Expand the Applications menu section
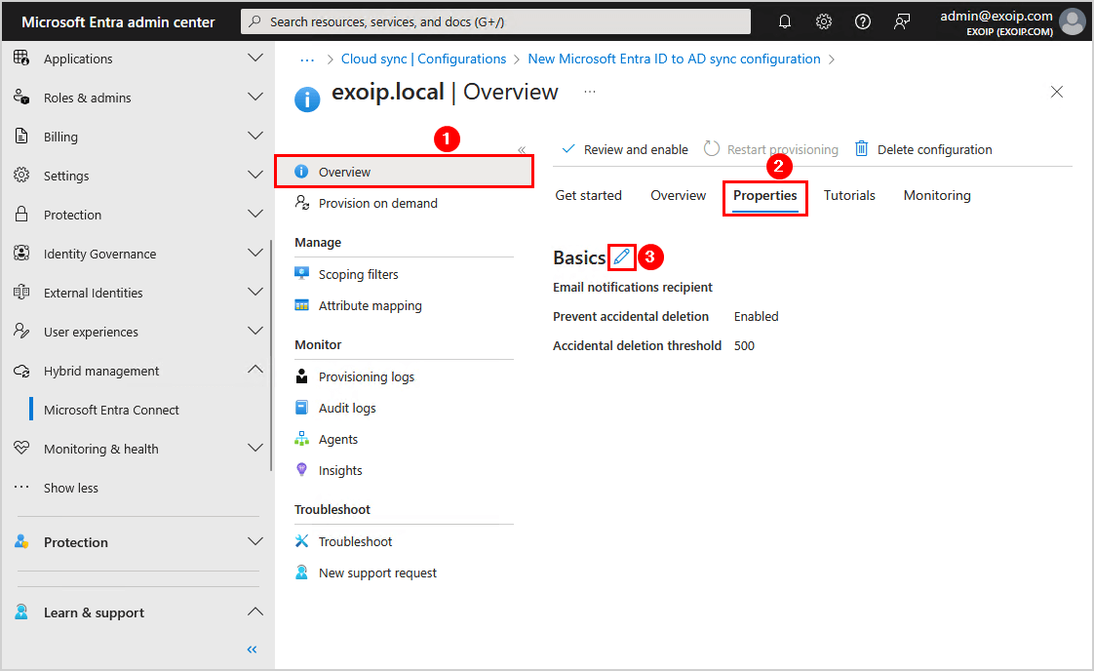The height and width of the screenshot is (671, 1094). click(x=255, y=59)
